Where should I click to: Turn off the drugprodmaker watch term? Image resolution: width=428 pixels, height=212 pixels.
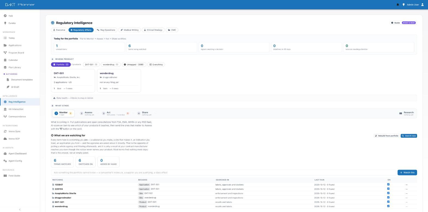point(388,198)
